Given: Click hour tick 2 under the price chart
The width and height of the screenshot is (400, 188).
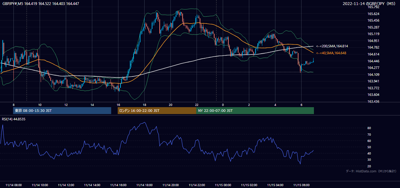Looking at the screenshot, I should click(249, 105).
